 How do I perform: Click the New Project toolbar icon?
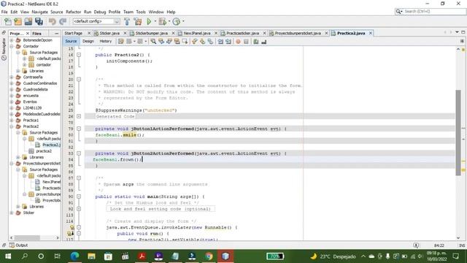(x=18, y=21)
